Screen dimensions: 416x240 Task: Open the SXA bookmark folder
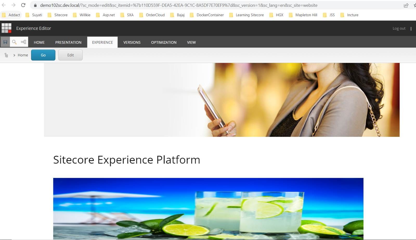click(127, 15)
